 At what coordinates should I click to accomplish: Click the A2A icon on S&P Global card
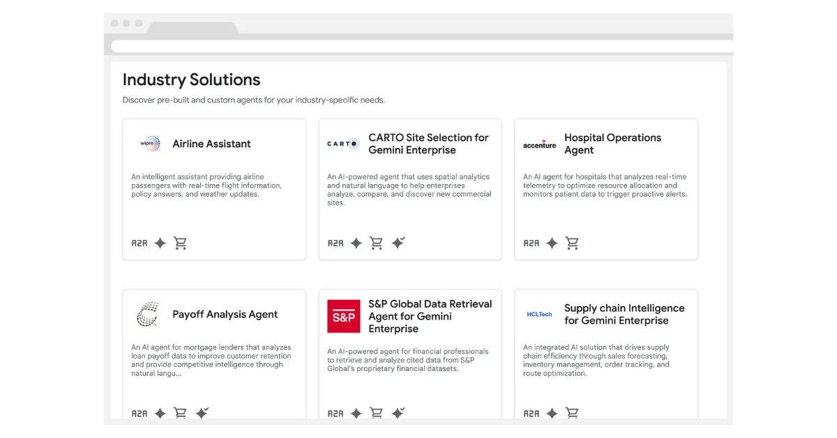tap(337, 413)
